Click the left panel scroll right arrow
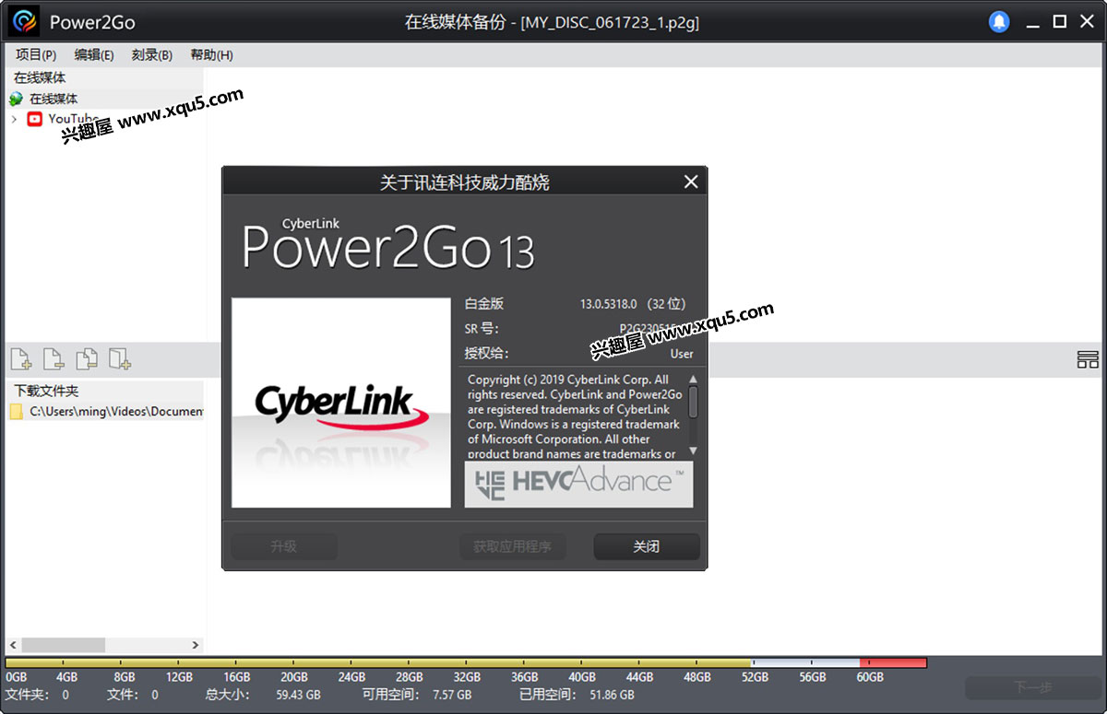 196,645
